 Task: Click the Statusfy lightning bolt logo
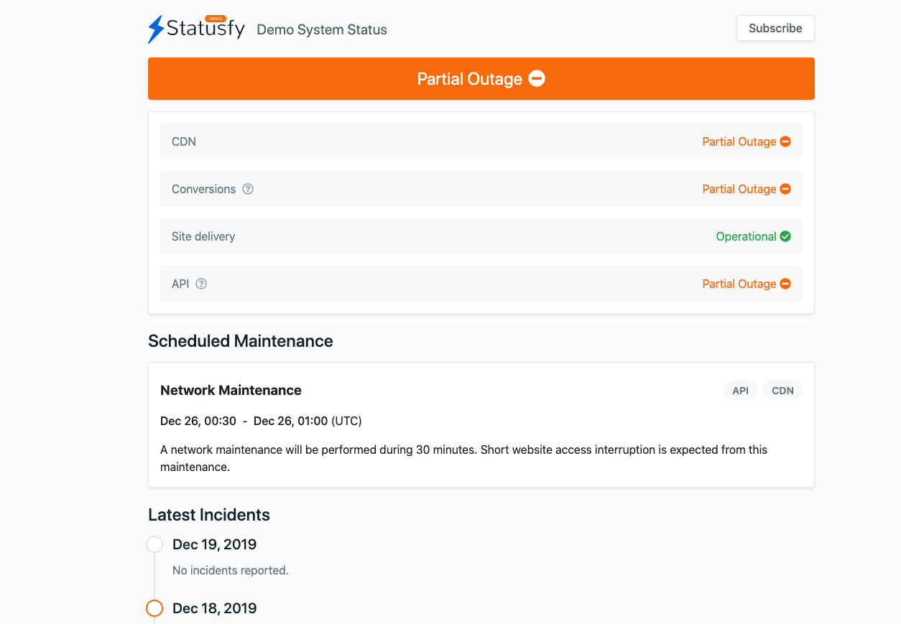(x=154, y=29)
